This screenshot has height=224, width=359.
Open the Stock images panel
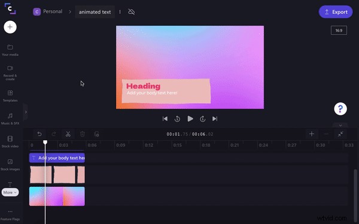tap(10, 165)
